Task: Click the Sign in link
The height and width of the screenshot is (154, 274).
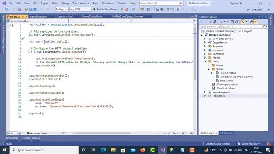Action: tap(234, 3)
